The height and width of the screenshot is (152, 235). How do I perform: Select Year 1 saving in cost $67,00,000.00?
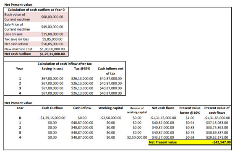[x=52, y=79]
